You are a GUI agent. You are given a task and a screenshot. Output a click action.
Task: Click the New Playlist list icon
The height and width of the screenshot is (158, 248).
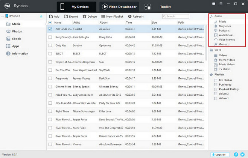(x=103, y=17)
